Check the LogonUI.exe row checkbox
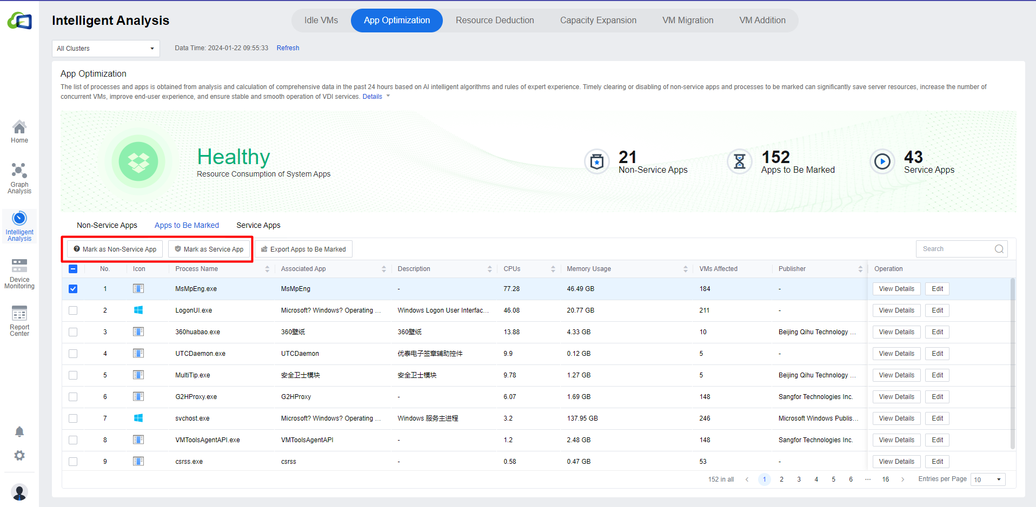This screenshot has height=507, width=1036. (x=73, y=310)
